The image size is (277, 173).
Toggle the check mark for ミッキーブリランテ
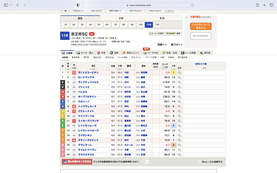(x=74, y=121)
